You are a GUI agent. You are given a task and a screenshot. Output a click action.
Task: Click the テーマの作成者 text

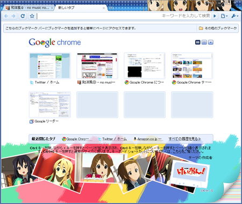coord(201,158)
